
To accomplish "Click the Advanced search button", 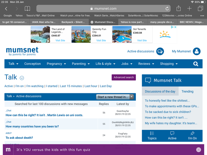I will tap(124, 77).
